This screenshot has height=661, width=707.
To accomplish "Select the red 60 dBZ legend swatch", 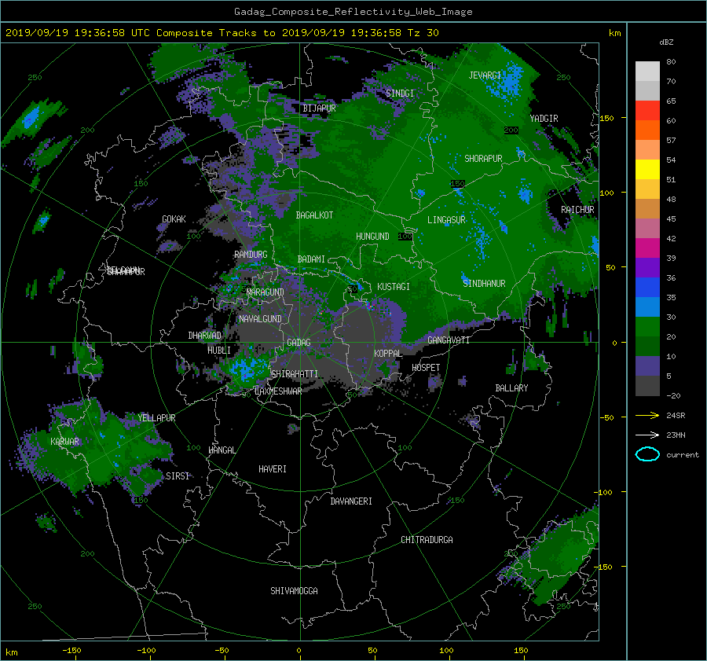I will (647, 111).
